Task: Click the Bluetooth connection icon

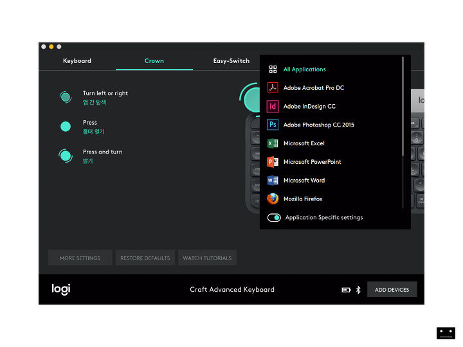Action: 358,290
